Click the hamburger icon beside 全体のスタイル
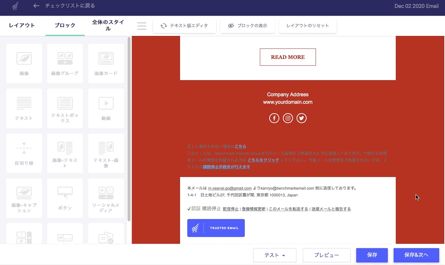Image resolution: width=445 pixels, height=265 pixels. pos(141,26)
